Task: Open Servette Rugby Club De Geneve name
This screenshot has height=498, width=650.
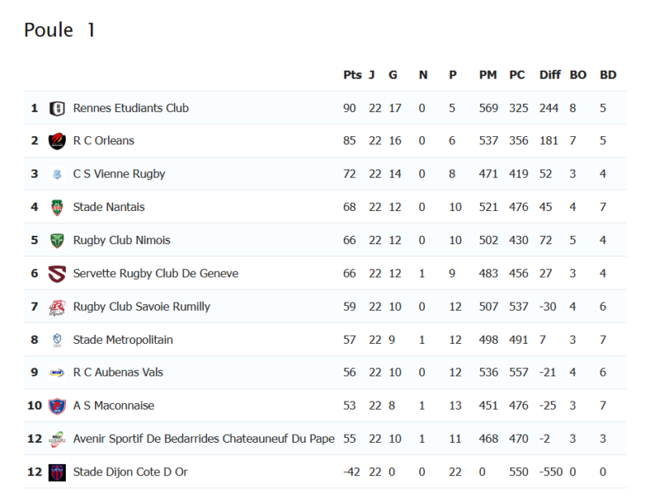Action: 156,273
